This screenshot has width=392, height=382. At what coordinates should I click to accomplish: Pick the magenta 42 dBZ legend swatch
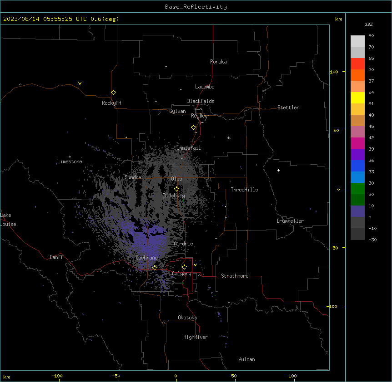357,143
